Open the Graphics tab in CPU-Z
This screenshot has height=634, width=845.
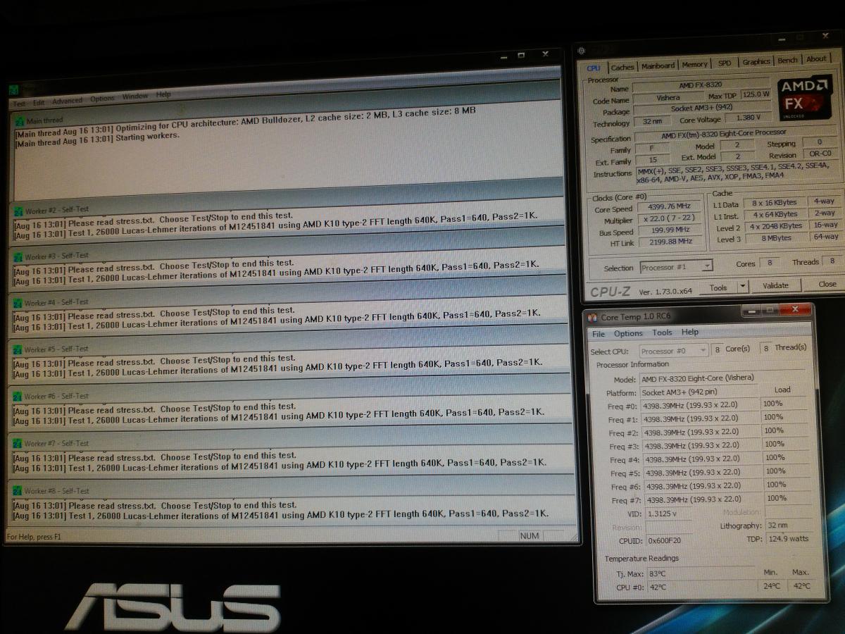(x=756, y=61)
